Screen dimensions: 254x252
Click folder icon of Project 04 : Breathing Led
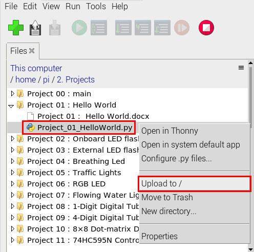pos(20,161)
